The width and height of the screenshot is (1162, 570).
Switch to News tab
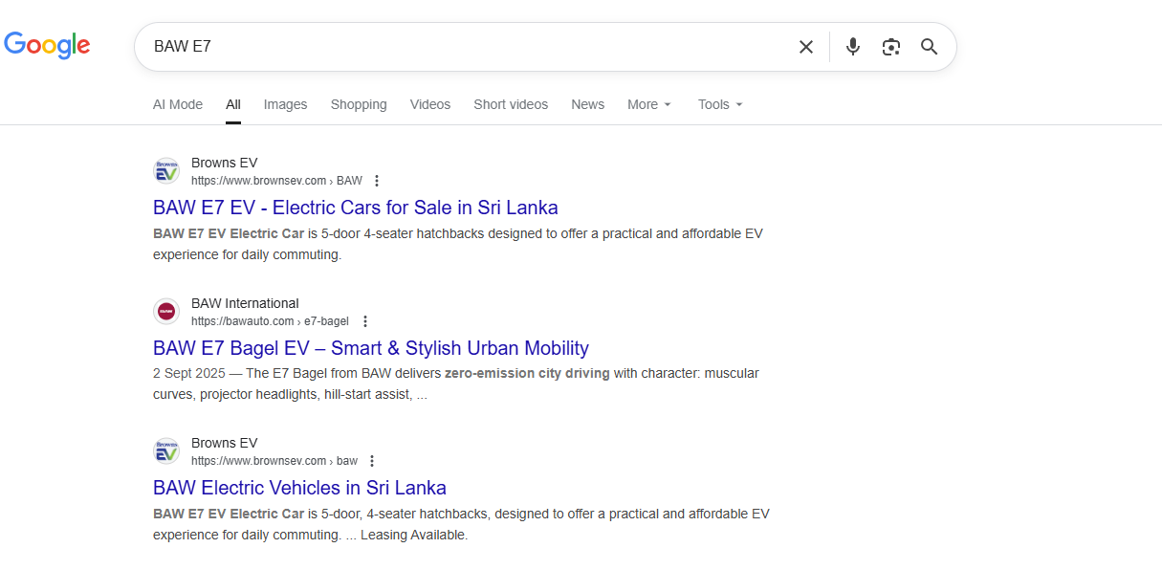[587, 104]
